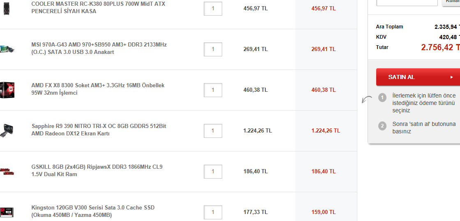View the Sapphire R9 390 graphics card image
This screenshot has height=221, width=460.
tap(8, 130)
